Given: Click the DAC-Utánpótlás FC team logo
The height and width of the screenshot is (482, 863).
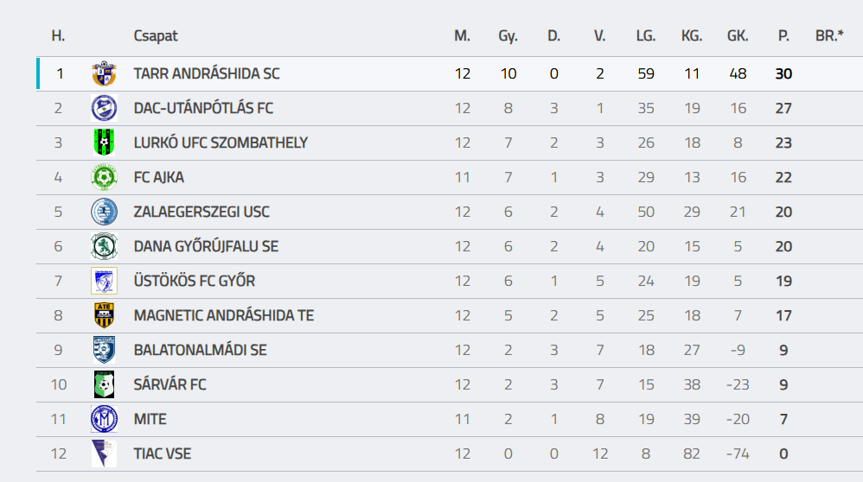Looking at the screenshot, I should [104, 108].
